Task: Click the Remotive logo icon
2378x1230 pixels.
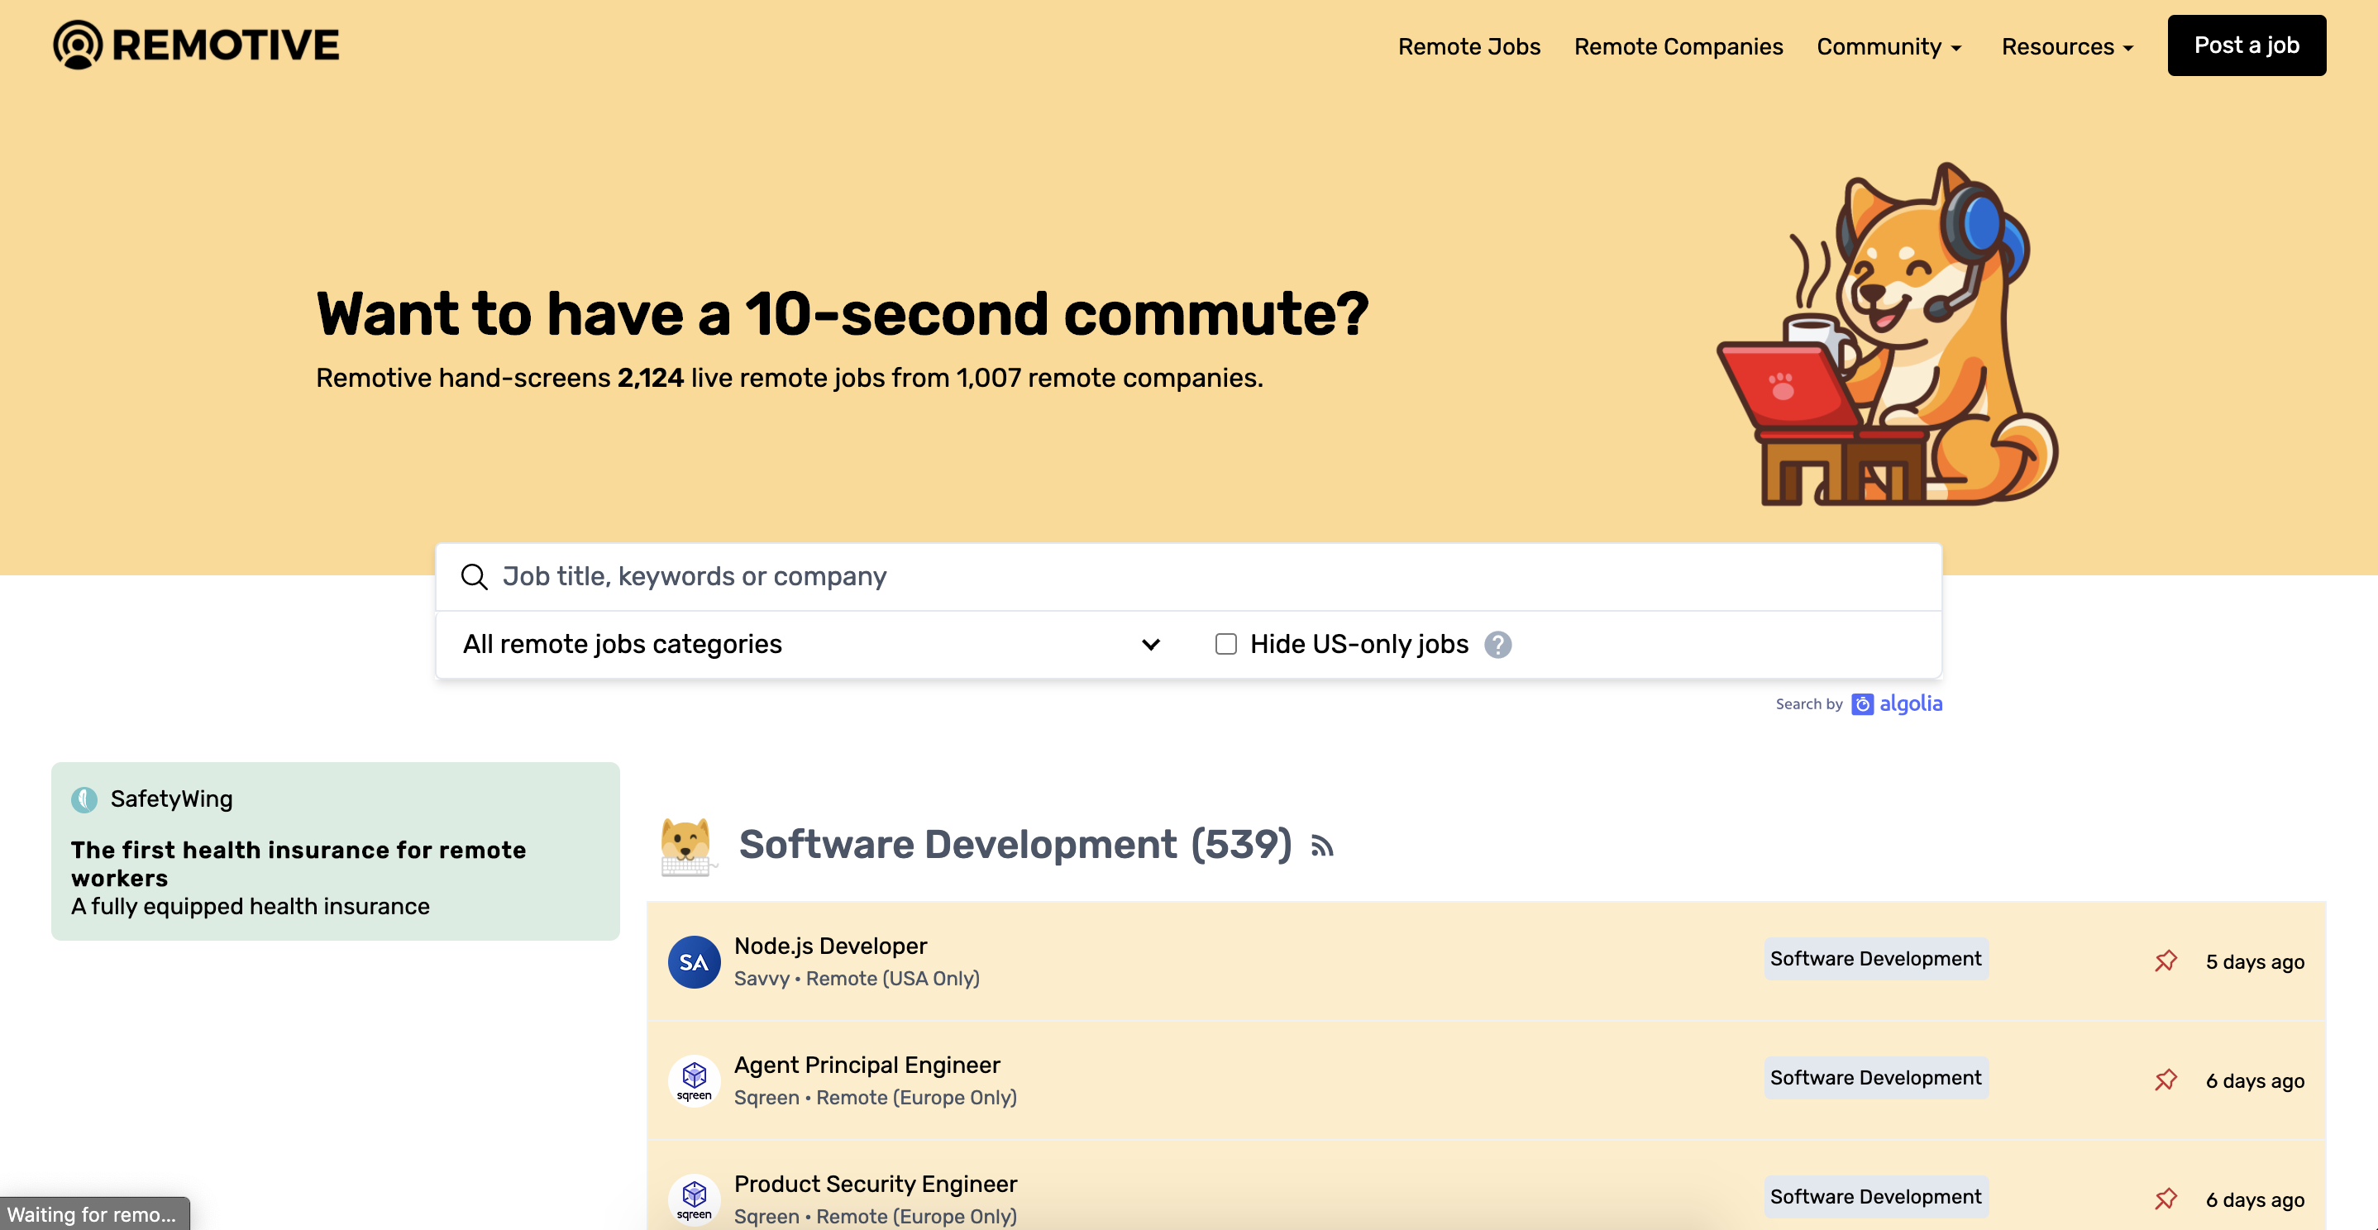Action: pyautogui.click(x=78, y=45)
